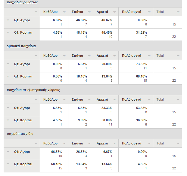Open Καθόλου dropdown in παιχνίδια σε εξωτερικούς χώρους
Viewport: 187px width, 176px height.
point(64,100)
